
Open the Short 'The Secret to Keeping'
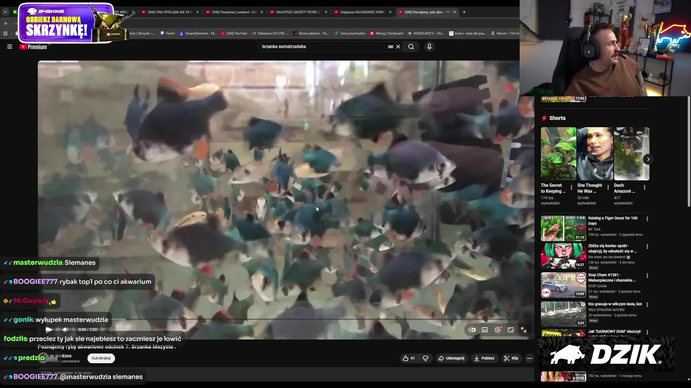coord(558,154)
